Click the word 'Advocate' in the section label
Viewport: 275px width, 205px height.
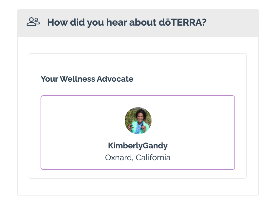(115, 79)
